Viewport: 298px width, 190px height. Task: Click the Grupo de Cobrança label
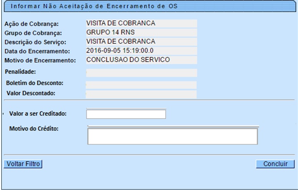point(33,33)
